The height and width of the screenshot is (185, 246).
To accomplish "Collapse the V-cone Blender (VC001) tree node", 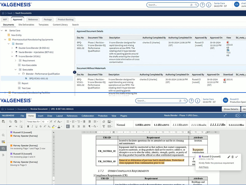I will 12,56.
